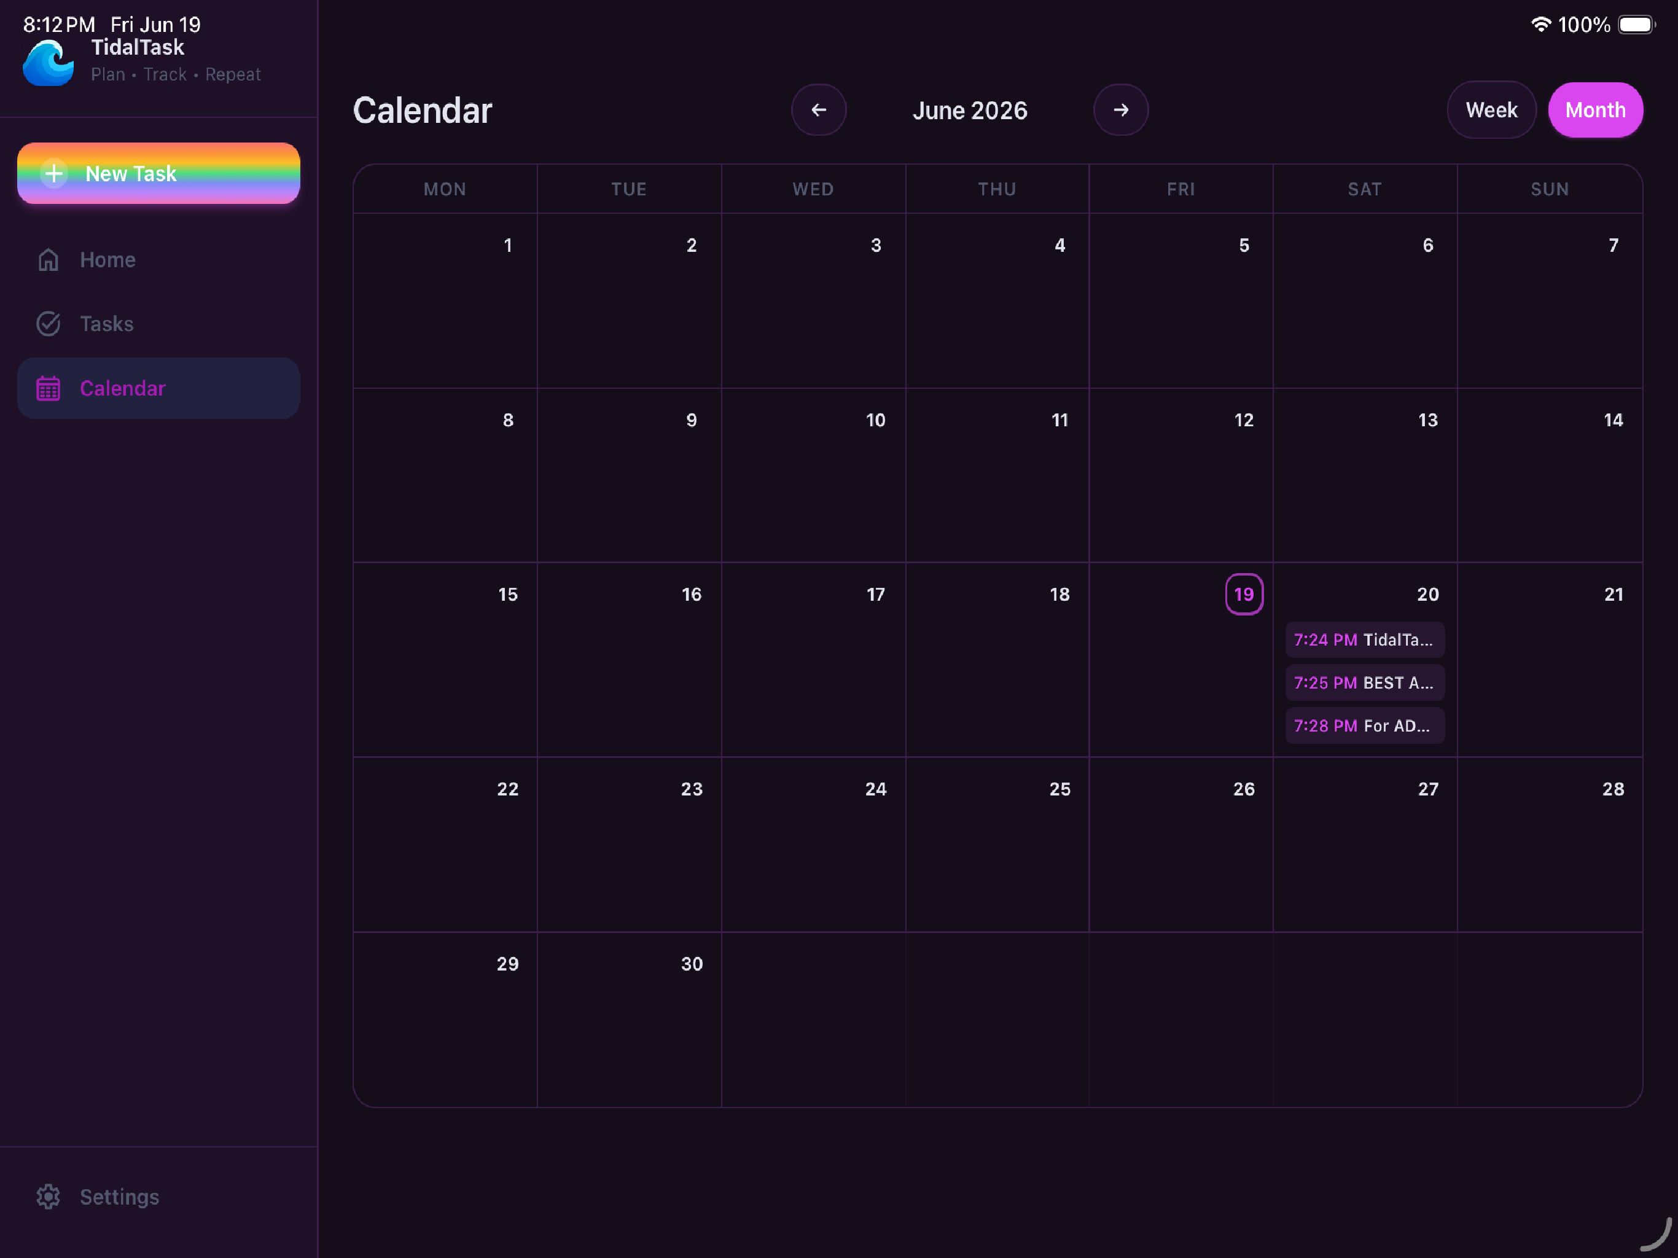The image size is (1678, 1258).
Task: Click the June 2026 month label
Action: pyautogui.click(x=969, y=111)
